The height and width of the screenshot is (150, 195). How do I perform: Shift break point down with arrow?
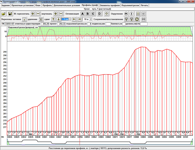click(x=59, y=19)
